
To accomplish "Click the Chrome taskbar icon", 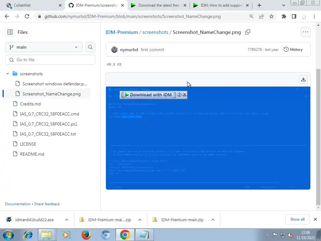I will click(x=125, y=235).
